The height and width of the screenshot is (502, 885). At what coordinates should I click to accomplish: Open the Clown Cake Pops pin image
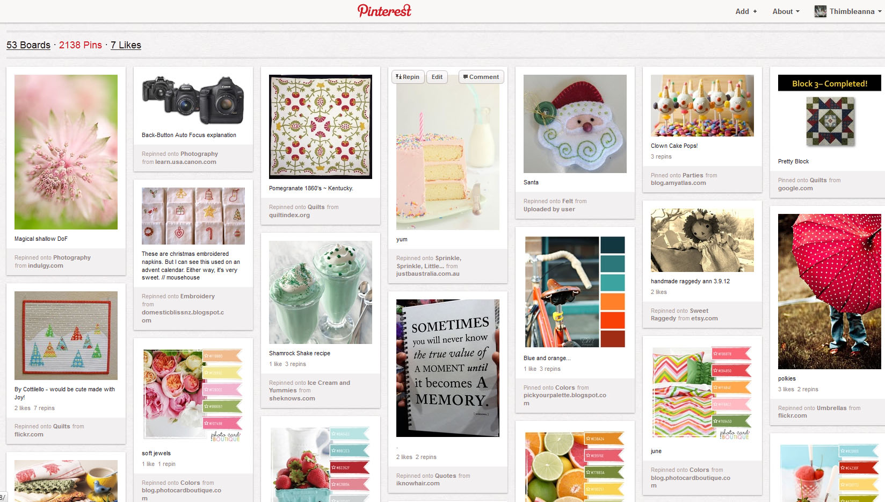[702, 105]
